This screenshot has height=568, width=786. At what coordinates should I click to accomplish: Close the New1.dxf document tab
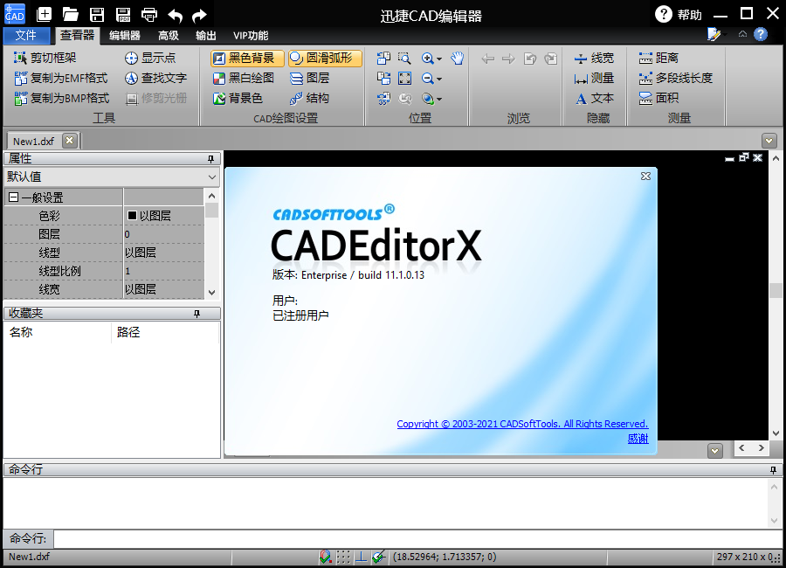coord(70,141)
